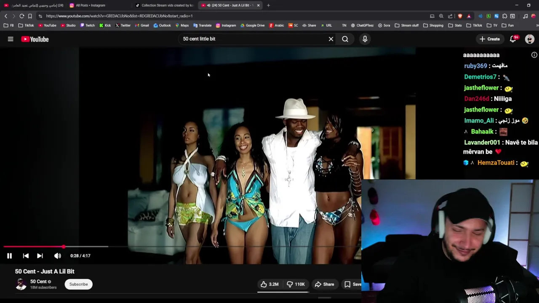Open the Twitch bookmark

(x=87, y=25)
